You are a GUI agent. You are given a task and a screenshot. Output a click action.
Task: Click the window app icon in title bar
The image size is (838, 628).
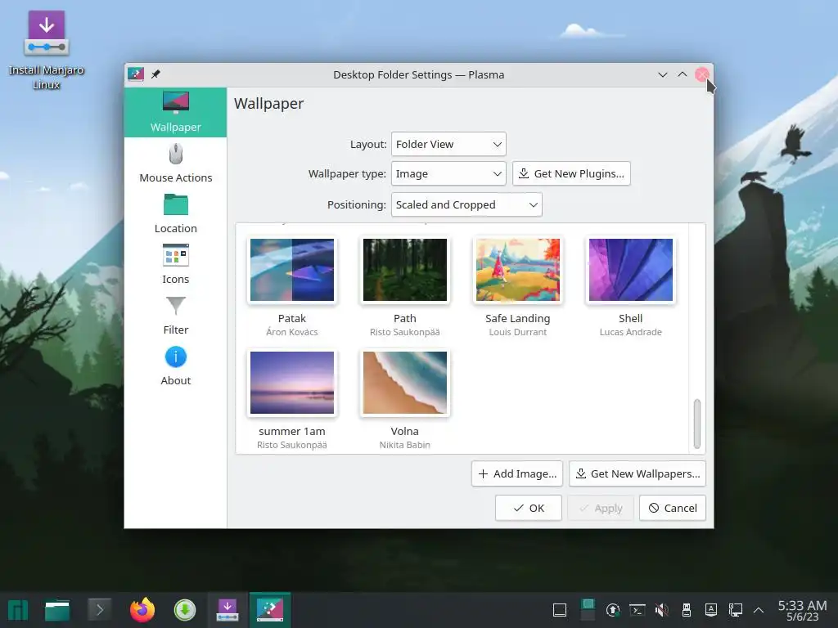point(136,74)
